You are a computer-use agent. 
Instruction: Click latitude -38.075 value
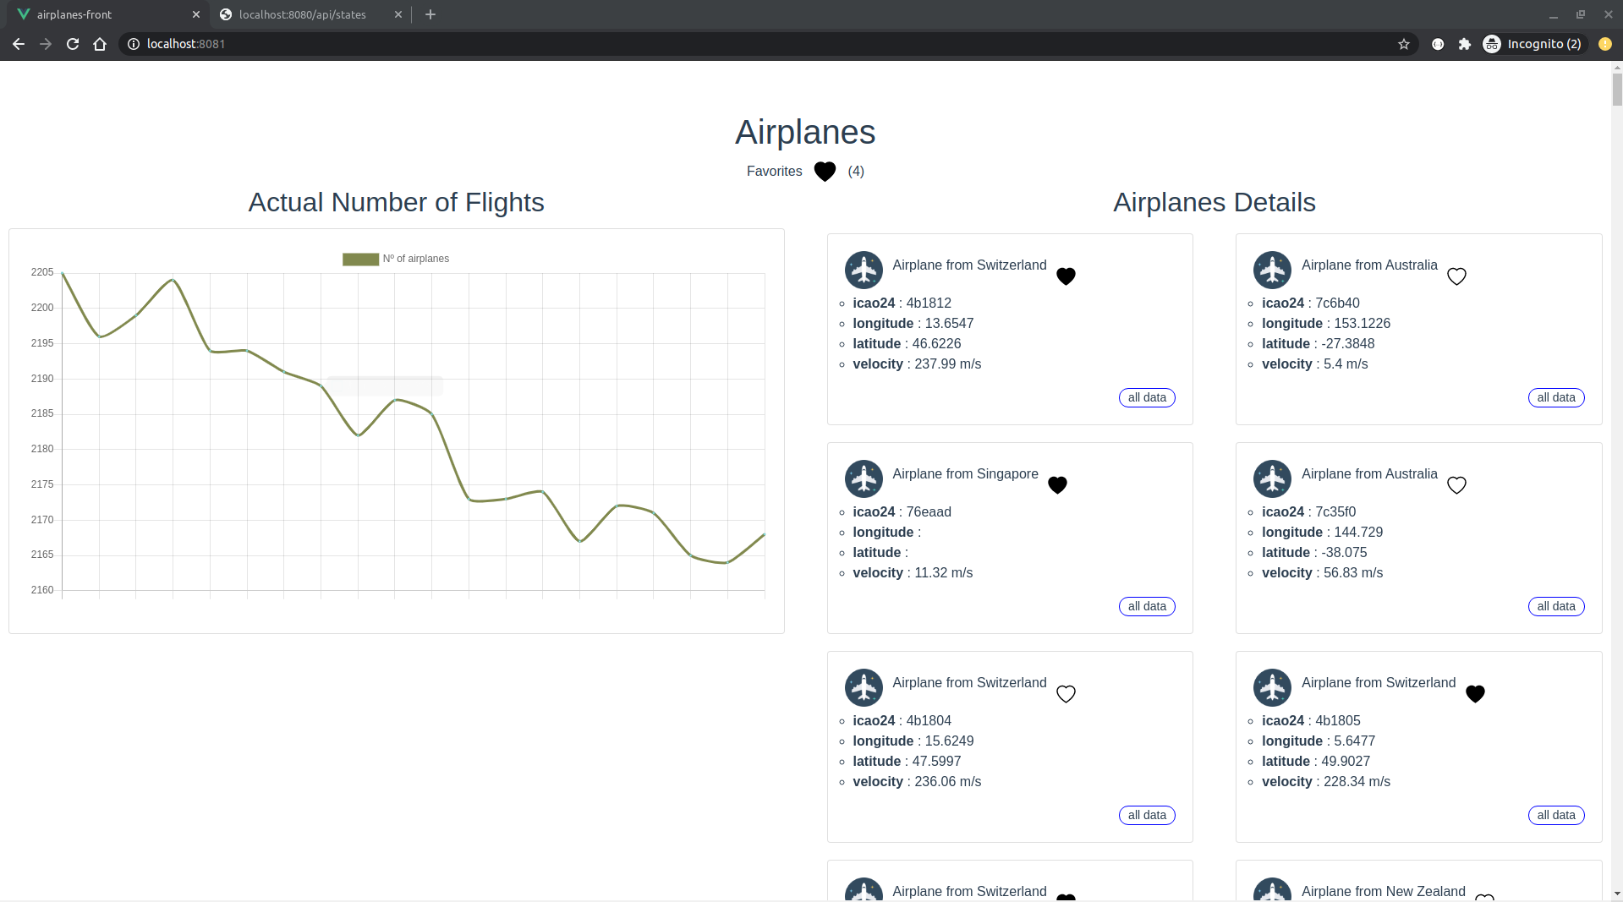click(1344, 553)
